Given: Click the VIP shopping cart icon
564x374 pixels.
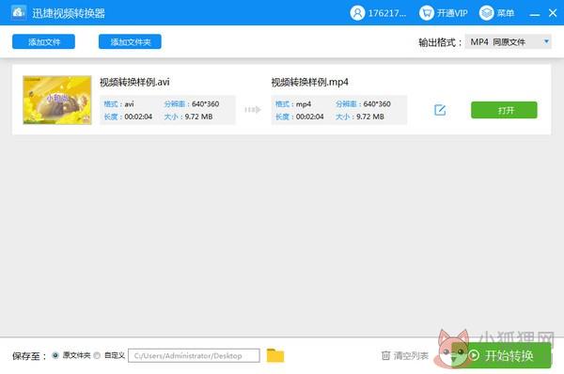Looking at the screenshot, I should (427, 13).
